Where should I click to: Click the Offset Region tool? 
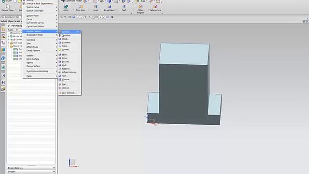140,9
